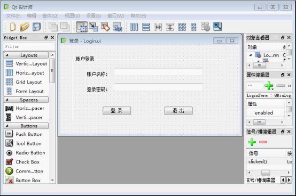296x196 pixels.
Task: Click the 账户名称 input field
Action: [158, 72]
